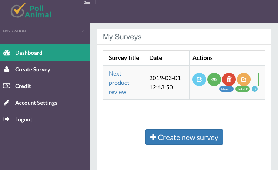The width and height of the screenshot is (278, 170).
Task: Click the small light-blue 0 badge
Action: pos(255,89)
